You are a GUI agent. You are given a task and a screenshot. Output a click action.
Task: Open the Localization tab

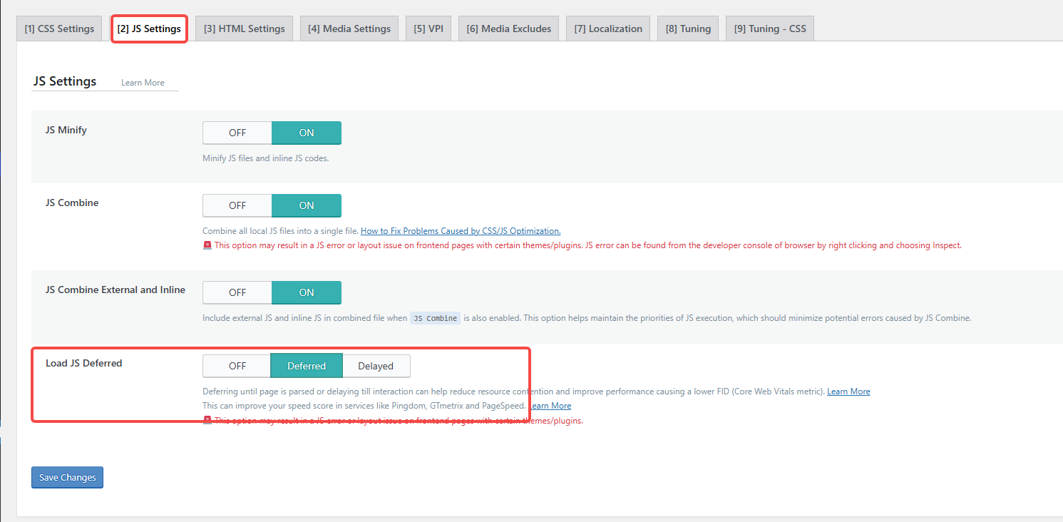point(607,29)
